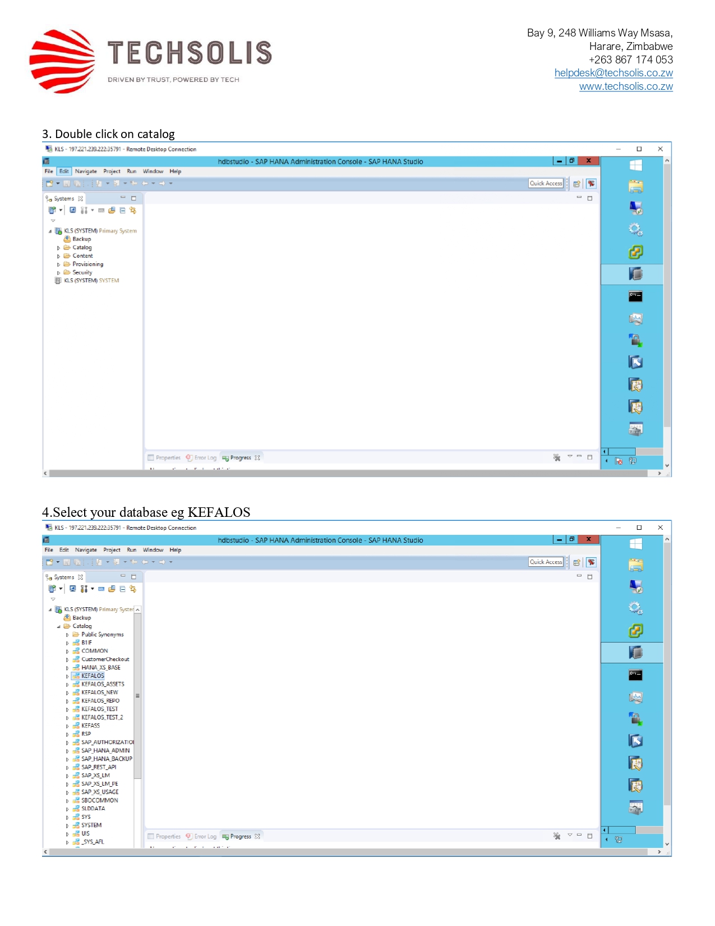The image size is (715, 926).
Task: Click command prompt icon in step 4 desktop sidebar
Action: coord(635,675)
